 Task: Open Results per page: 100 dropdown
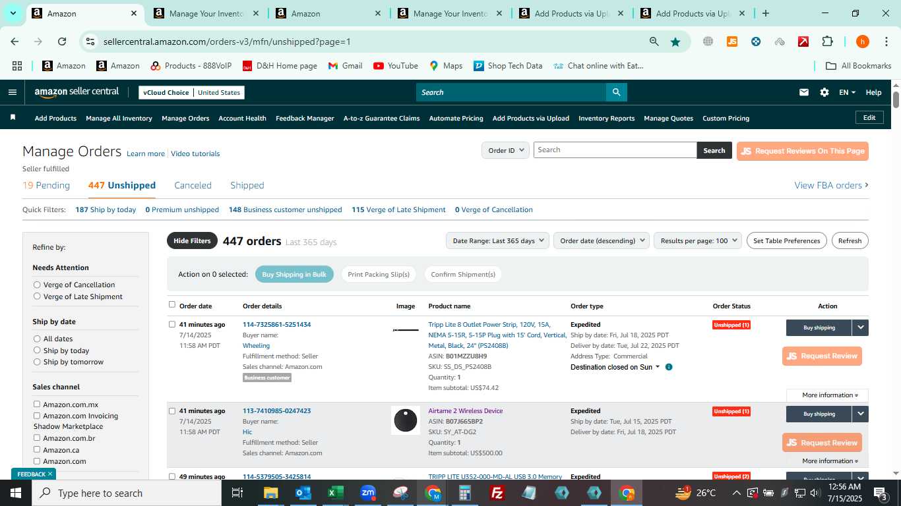tap(698, 240)
